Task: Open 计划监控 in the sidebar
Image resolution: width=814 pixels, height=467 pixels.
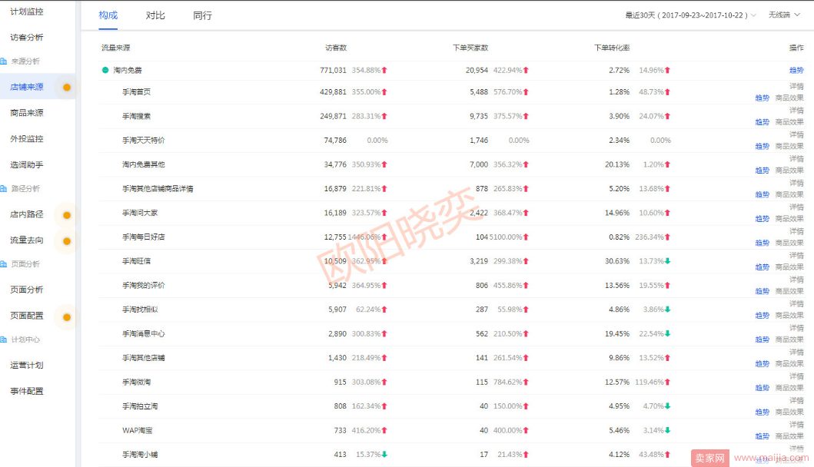Action: coord(26,12)
